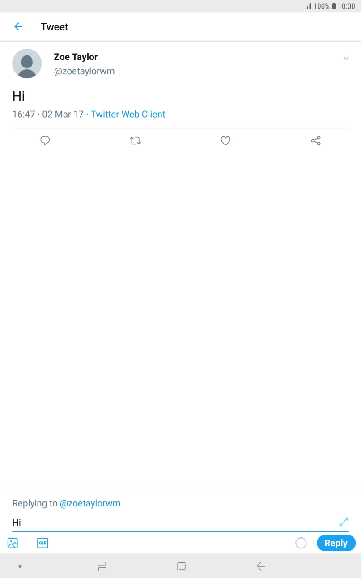Viewport: 361px width, 578px height.
Task: Retweet Zoe Taylor's tweet
Action: coord(135,140)
